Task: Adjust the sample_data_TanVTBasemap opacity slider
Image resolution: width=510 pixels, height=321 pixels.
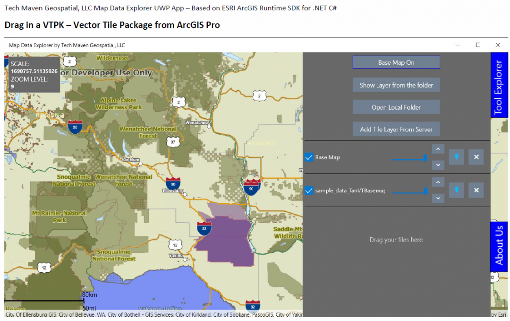Action: click(409, 191)
